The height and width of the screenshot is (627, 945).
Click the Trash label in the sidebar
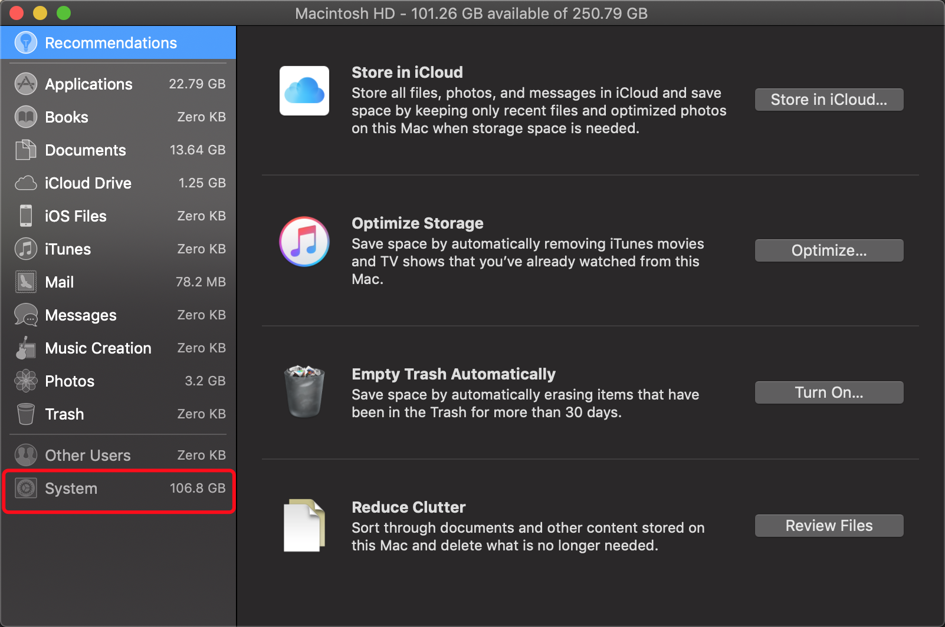(x=64, y=414)
